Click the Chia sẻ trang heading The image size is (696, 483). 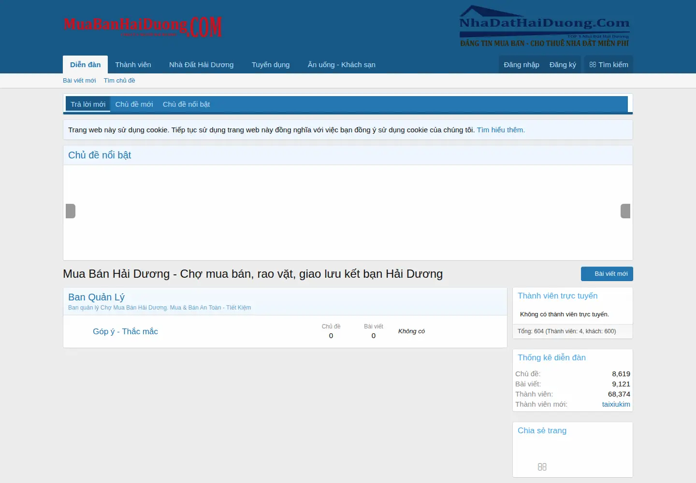point(542,430)
